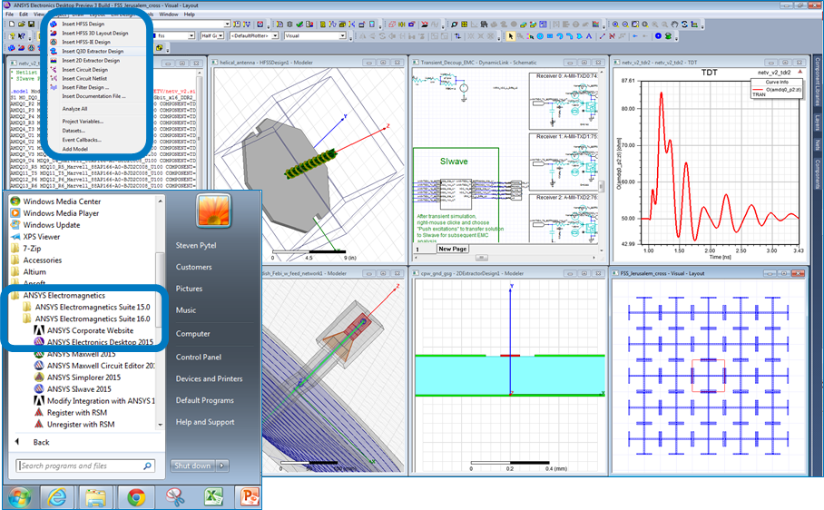
Task: Select Analyze All from the menu
Action: pyautogui.click(x=74, y=109)
